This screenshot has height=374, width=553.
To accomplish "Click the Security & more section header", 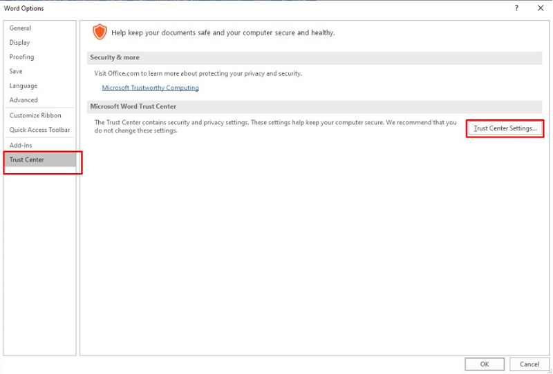I will tap(115, 58).
